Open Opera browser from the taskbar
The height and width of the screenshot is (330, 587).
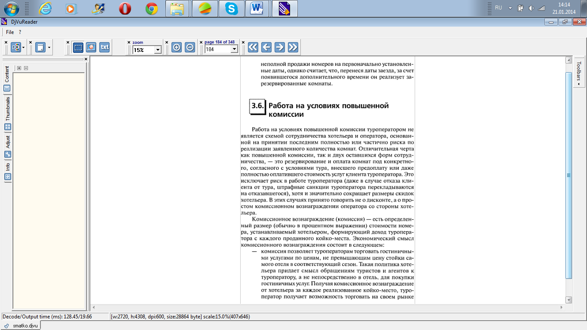125,8
